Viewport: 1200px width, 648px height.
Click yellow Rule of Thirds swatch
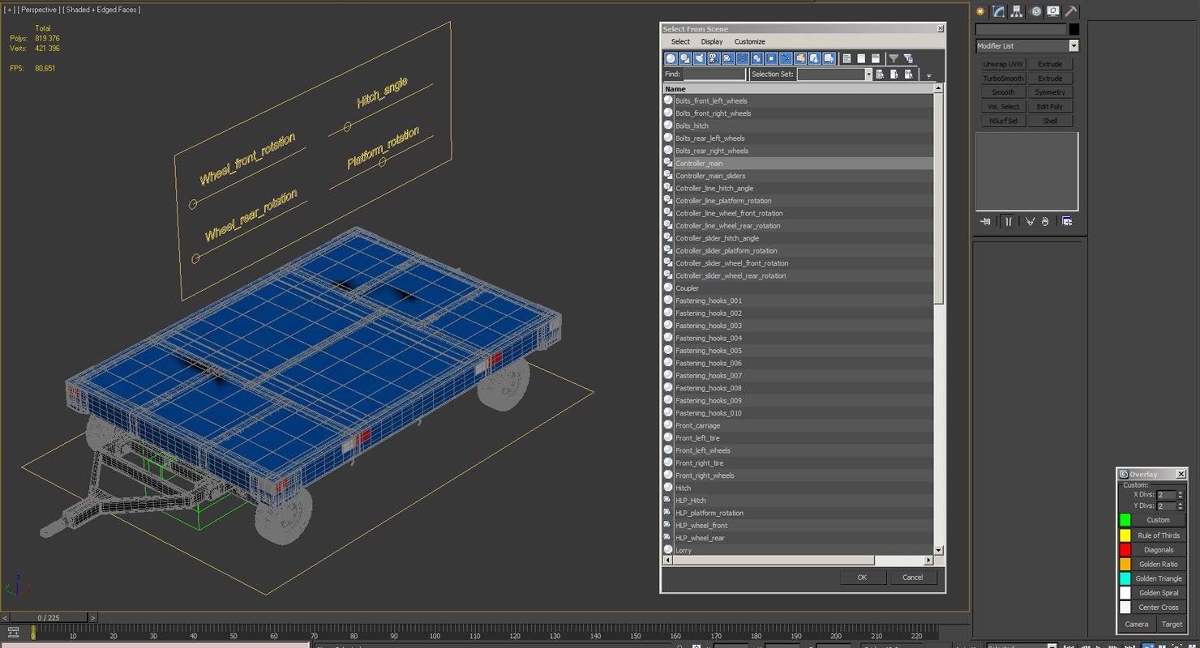coord(1125,535)
